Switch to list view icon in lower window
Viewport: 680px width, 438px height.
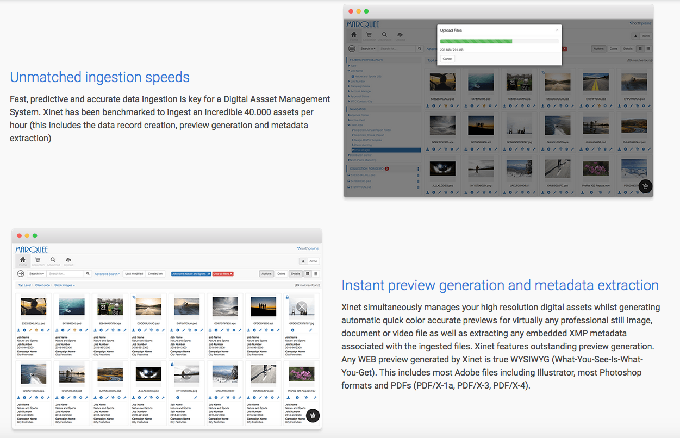pos(316,274)
